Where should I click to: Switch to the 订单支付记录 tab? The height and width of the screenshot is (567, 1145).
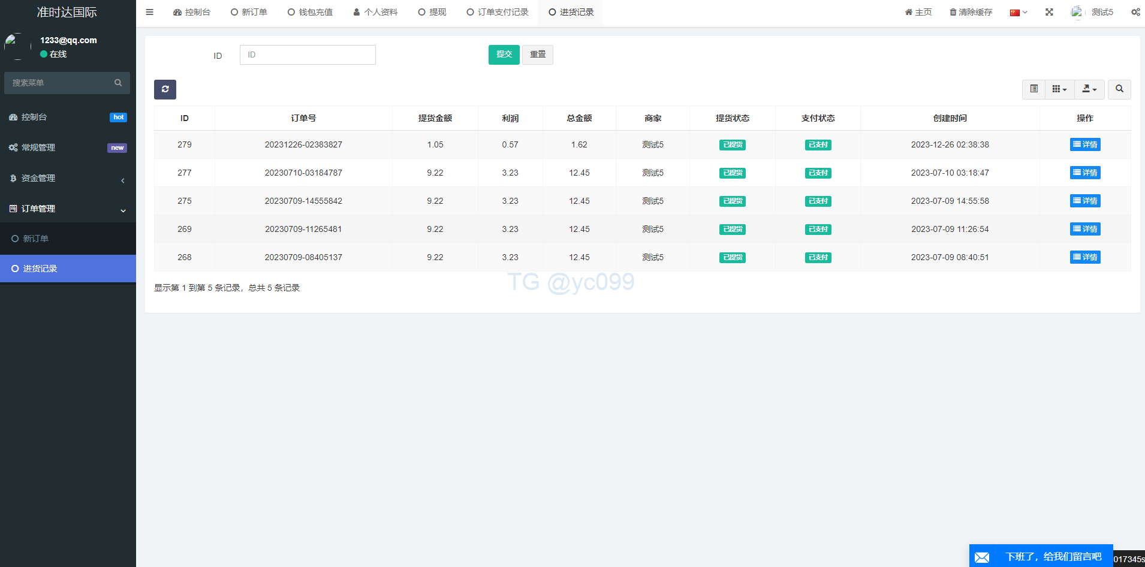[497, 12]
